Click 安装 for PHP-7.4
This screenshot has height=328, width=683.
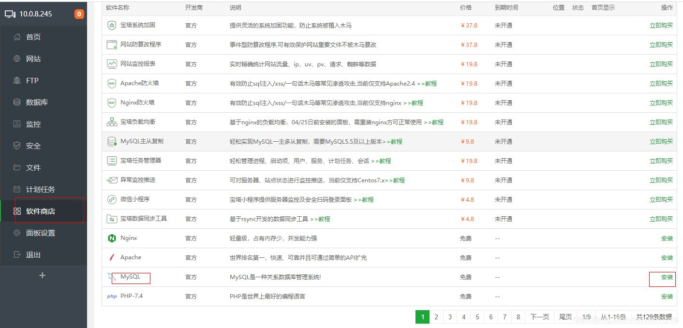click(667, 296)
